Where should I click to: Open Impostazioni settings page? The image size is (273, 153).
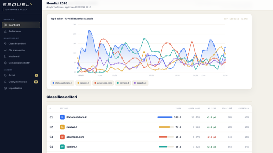click(x=21, y=88)
